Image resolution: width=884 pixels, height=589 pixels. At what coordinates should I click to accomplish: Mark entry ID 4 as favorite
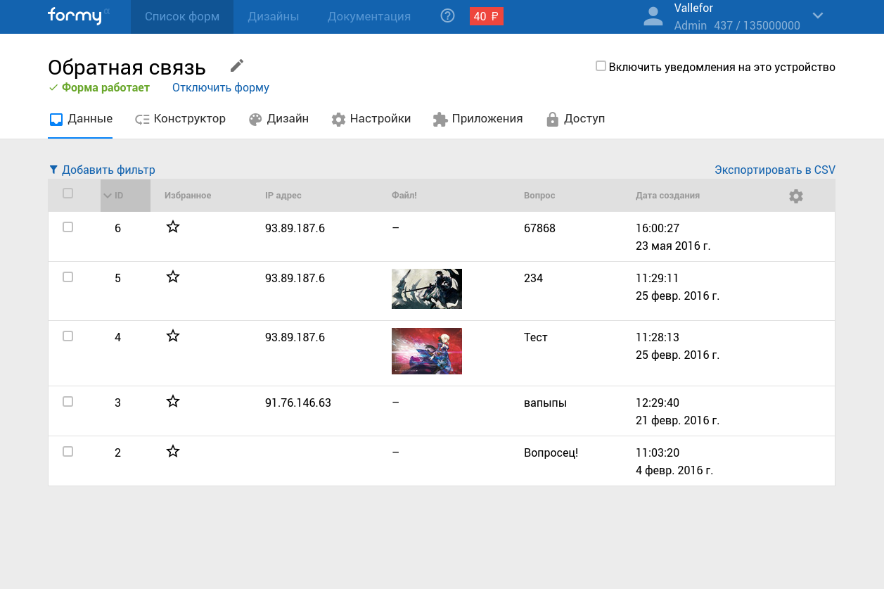pos(173,336)
